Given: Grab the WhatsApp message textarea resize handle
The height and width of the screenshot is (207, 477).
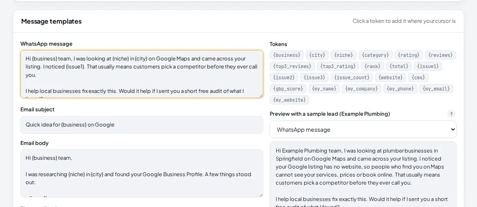Looking at the screenshot, I should pyautogui.click(x=261, y=96).
